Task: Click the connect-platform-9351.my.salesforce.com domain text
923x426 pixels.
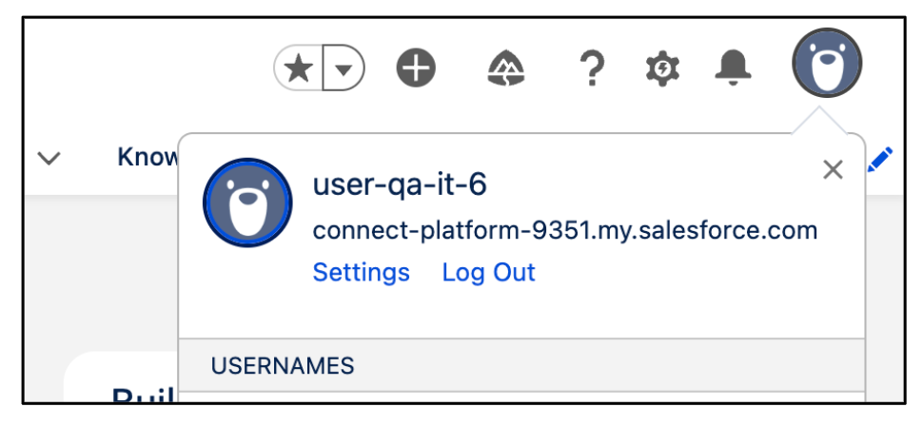Action: [565, 230]
